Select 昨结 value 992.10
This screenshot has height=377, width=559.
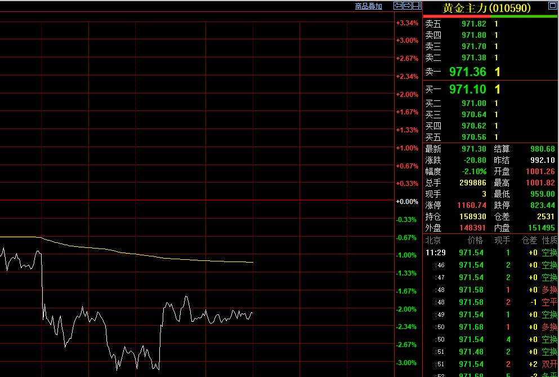point(543,160)
